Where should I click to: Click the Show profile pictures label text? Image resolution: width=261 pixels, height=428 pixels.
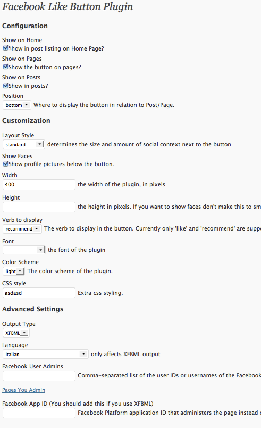tap(61, 164)
